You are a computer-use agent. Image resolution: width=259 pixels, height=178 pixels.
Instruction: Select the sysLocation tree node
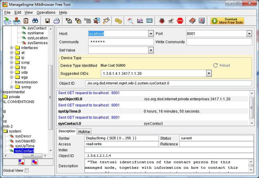pyautogui.click(x=37, y=38)
